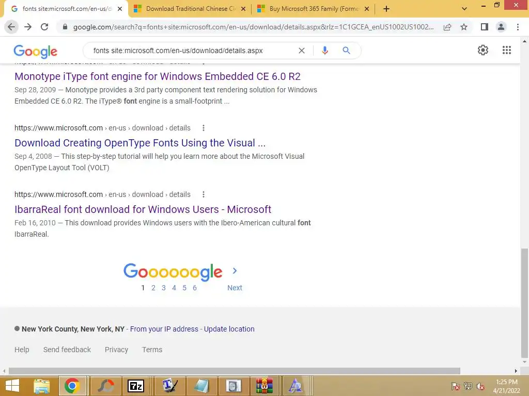
Task: Open options for OpenType Fonts result
Action: [203, 128]
